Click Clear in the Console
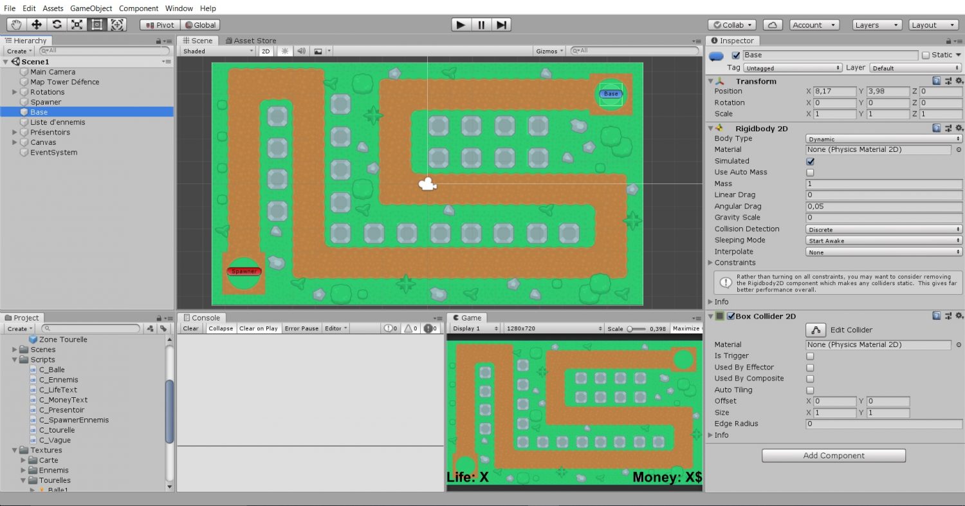 (x=190, y=328)
